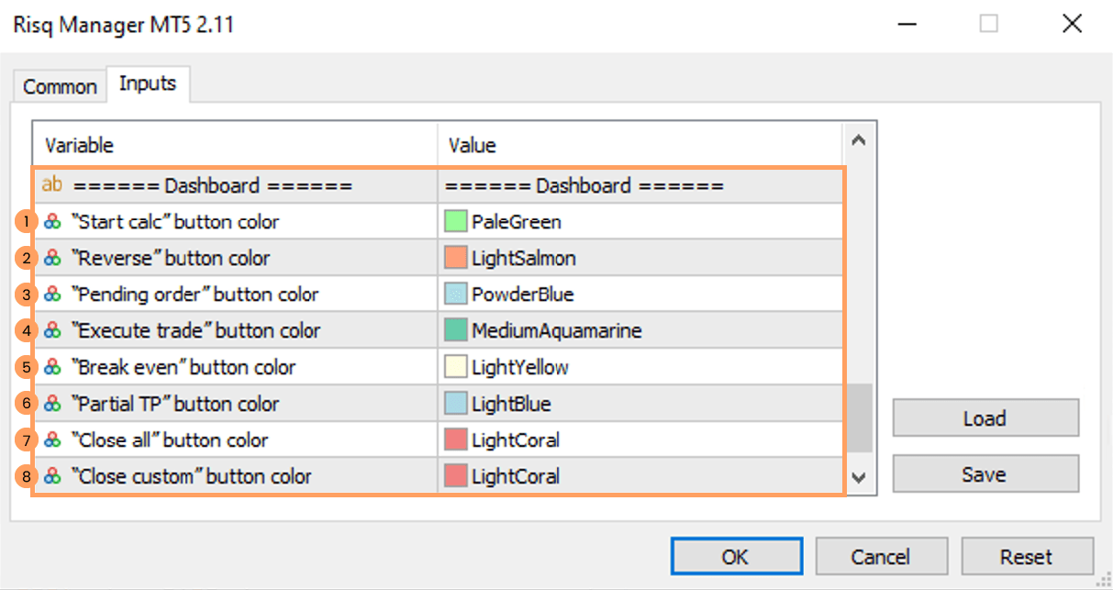Click the color icon beside "Close custom" button color
This screenshot has width=1113, height=590.
53,476
